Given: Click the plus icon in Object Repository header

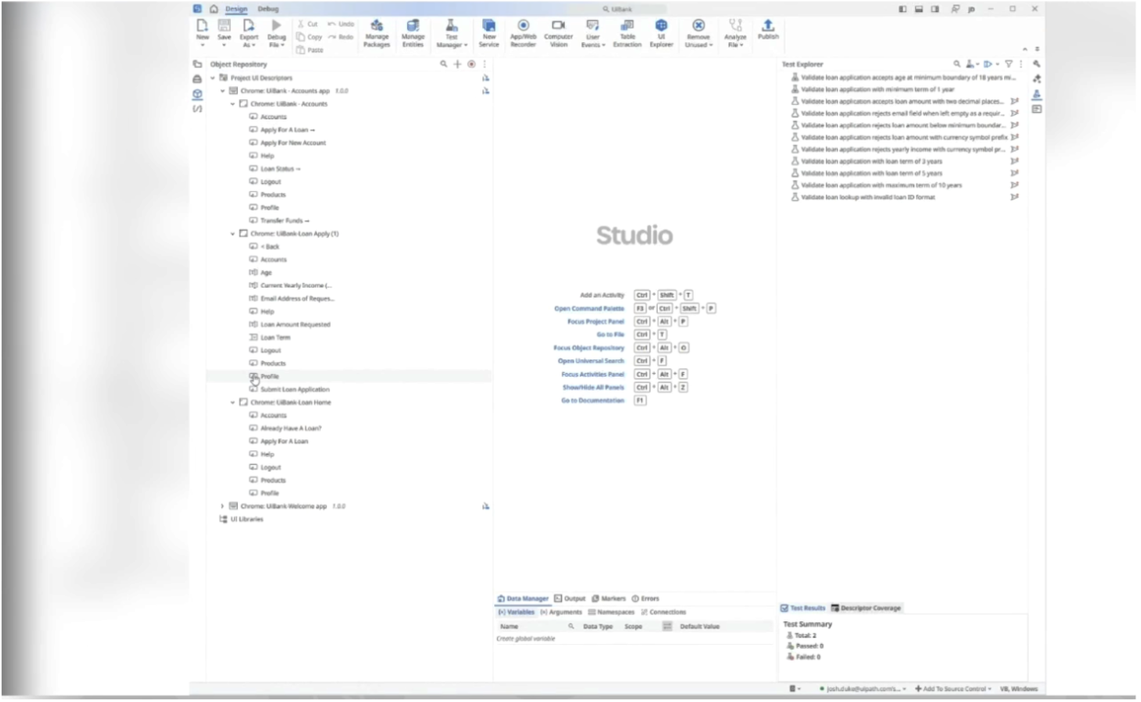Looking at the screenshot, I should [x=458, y=64].
